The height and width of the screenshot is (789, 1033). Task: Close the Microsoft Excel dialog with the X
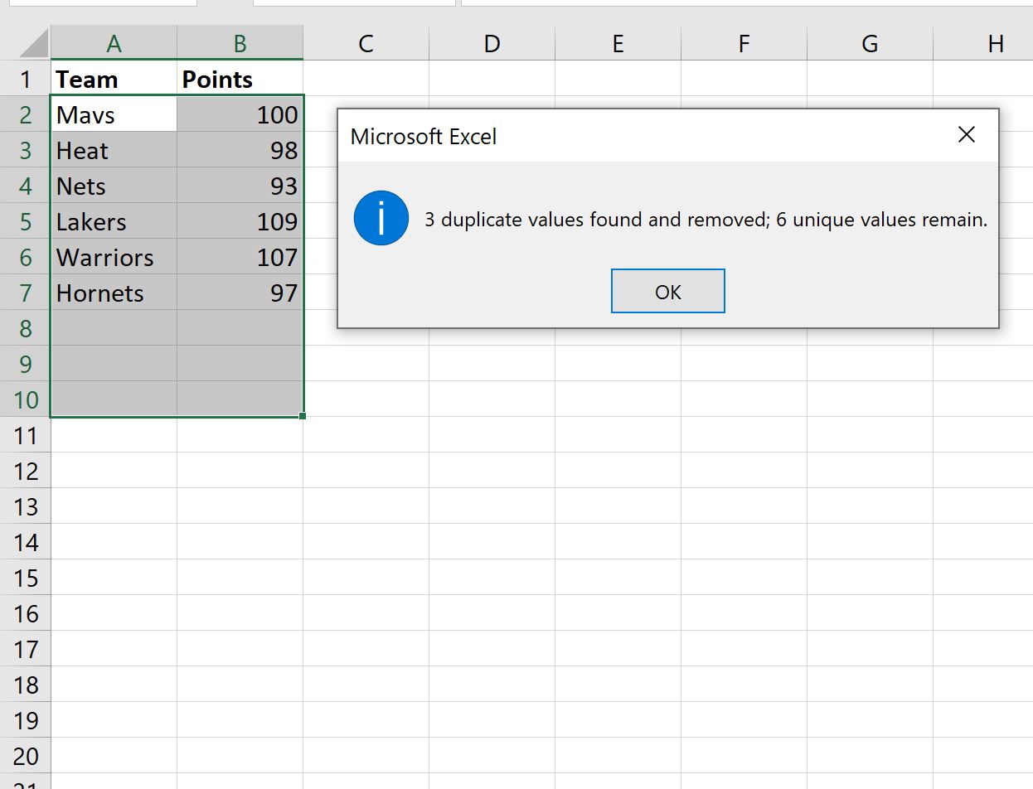click(966, 134)
